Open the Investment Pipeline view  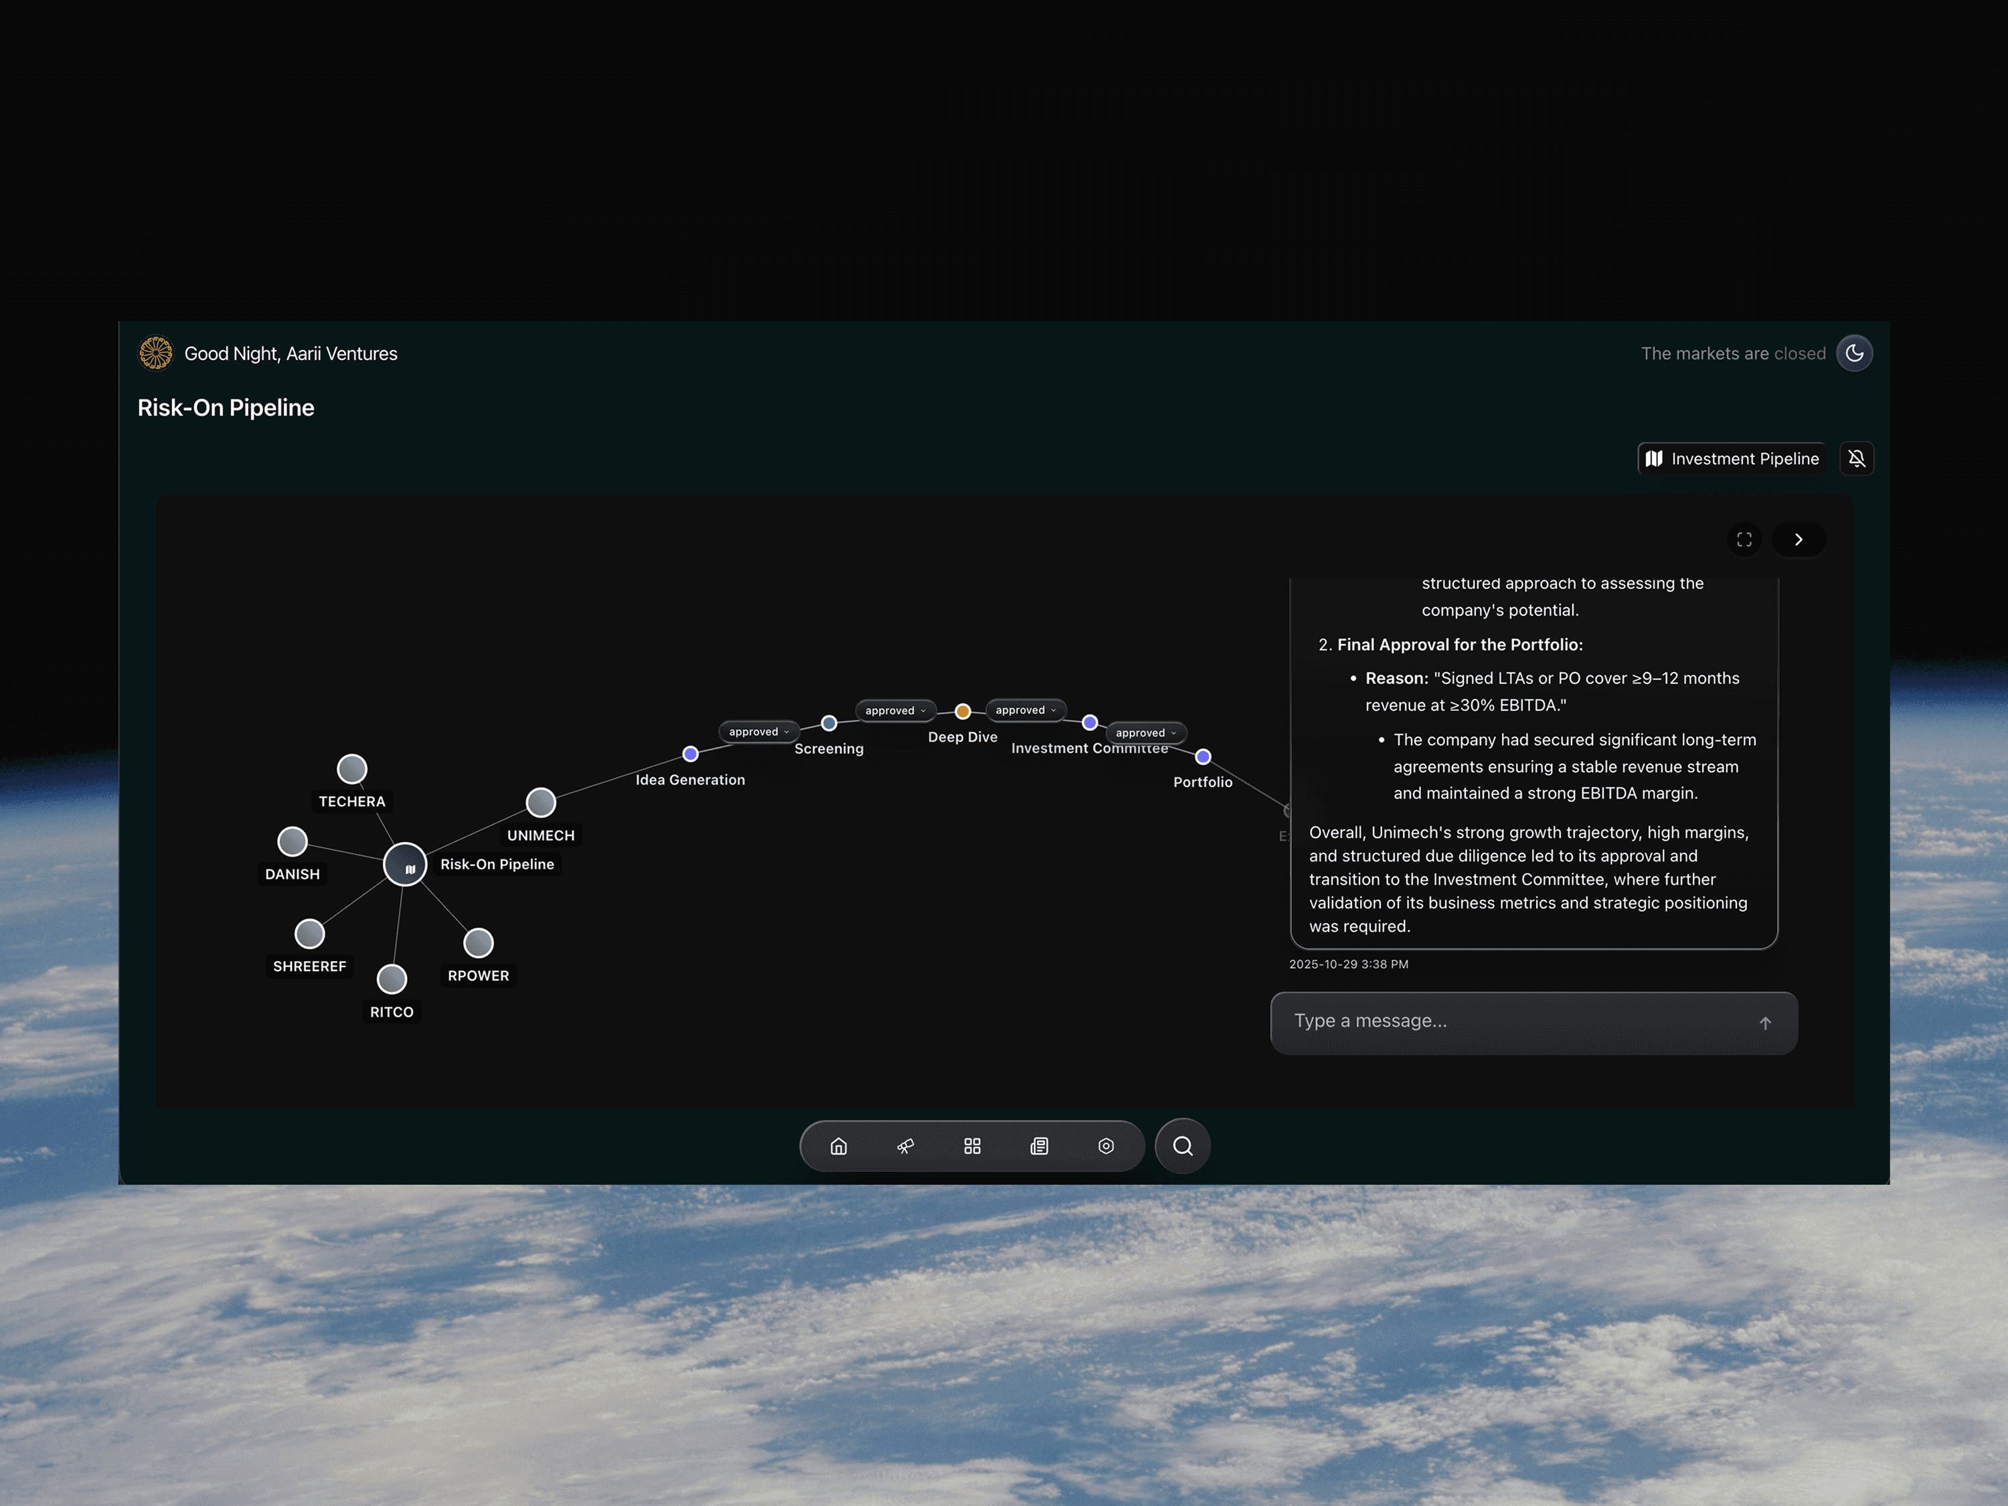tap(1732, 458)
